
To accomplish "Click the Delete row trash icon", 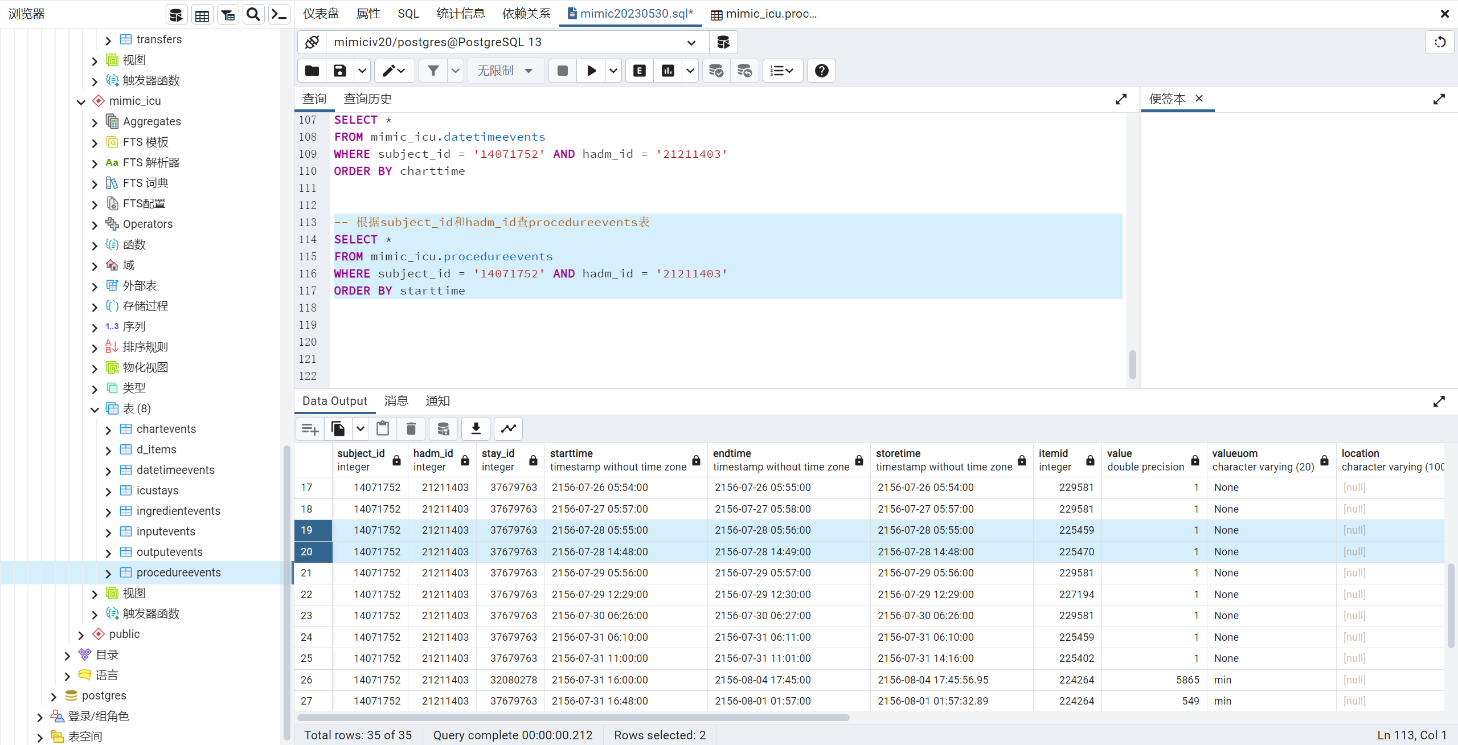I will coord(411,429).
